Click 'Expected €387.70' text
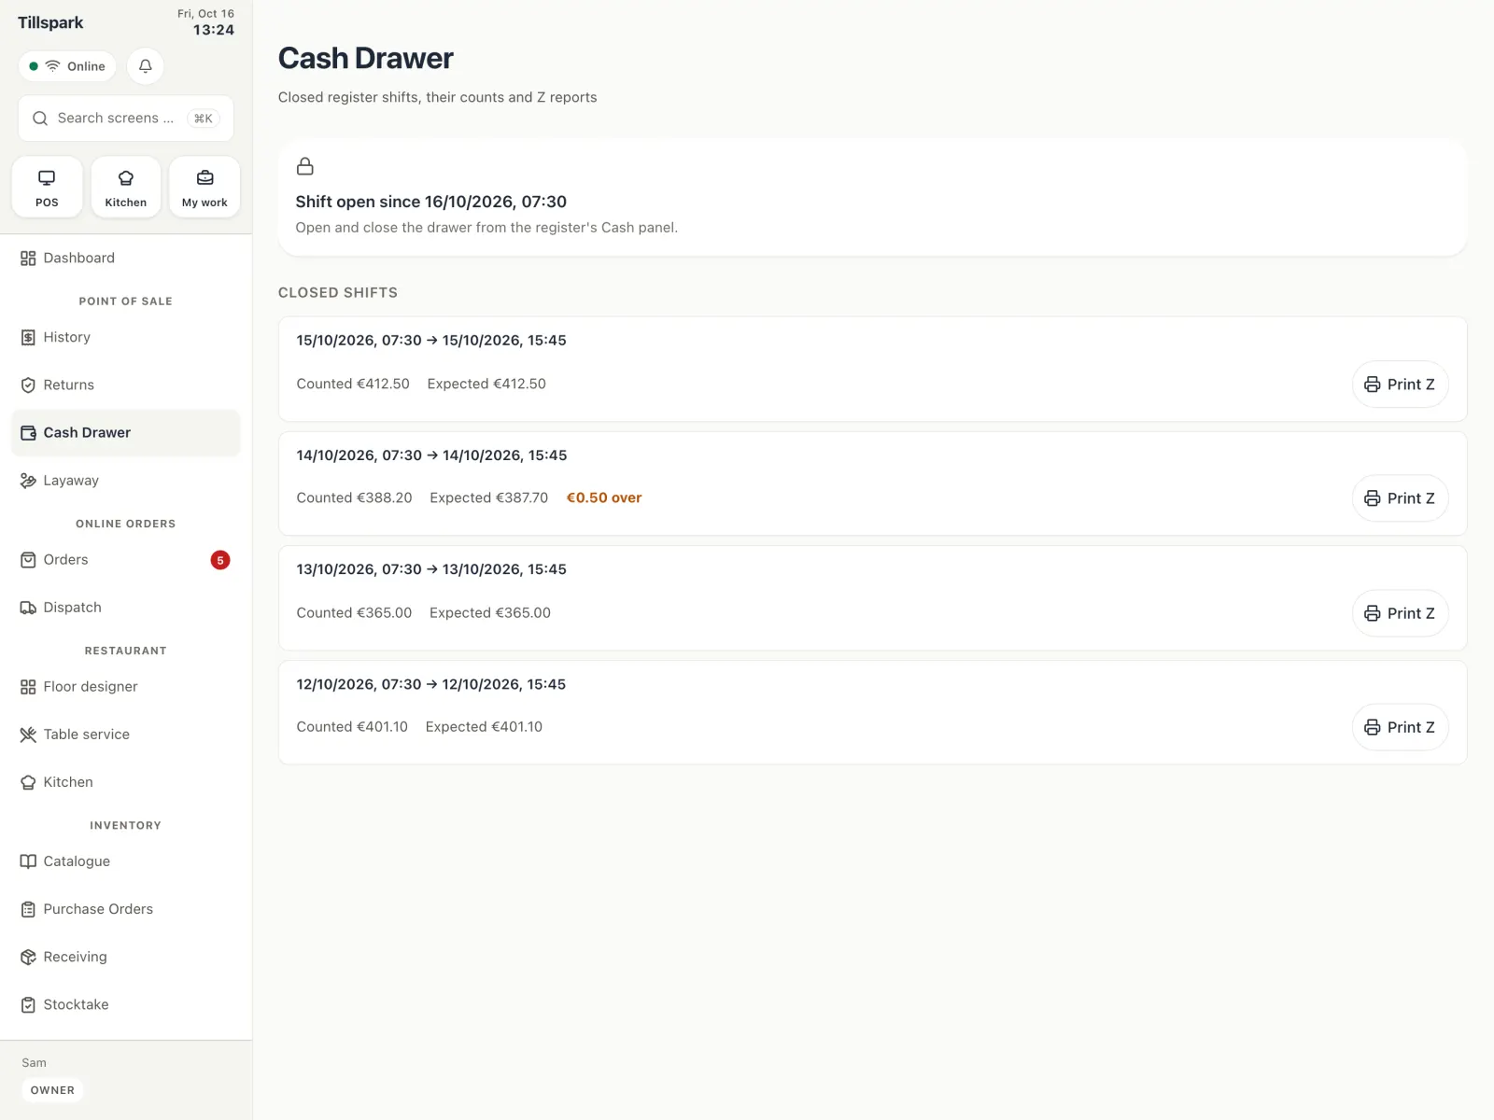This screenshot has height=1120, width=1494. click(489, 498)
